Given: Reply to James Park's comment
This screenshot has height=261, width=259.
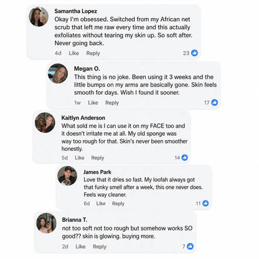Looking at the screenshot, I should tap(118, 204).
